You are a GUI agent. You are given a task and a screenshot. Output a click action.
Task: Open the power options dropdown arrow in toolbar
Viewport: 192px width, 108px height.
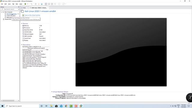(28, 4)
